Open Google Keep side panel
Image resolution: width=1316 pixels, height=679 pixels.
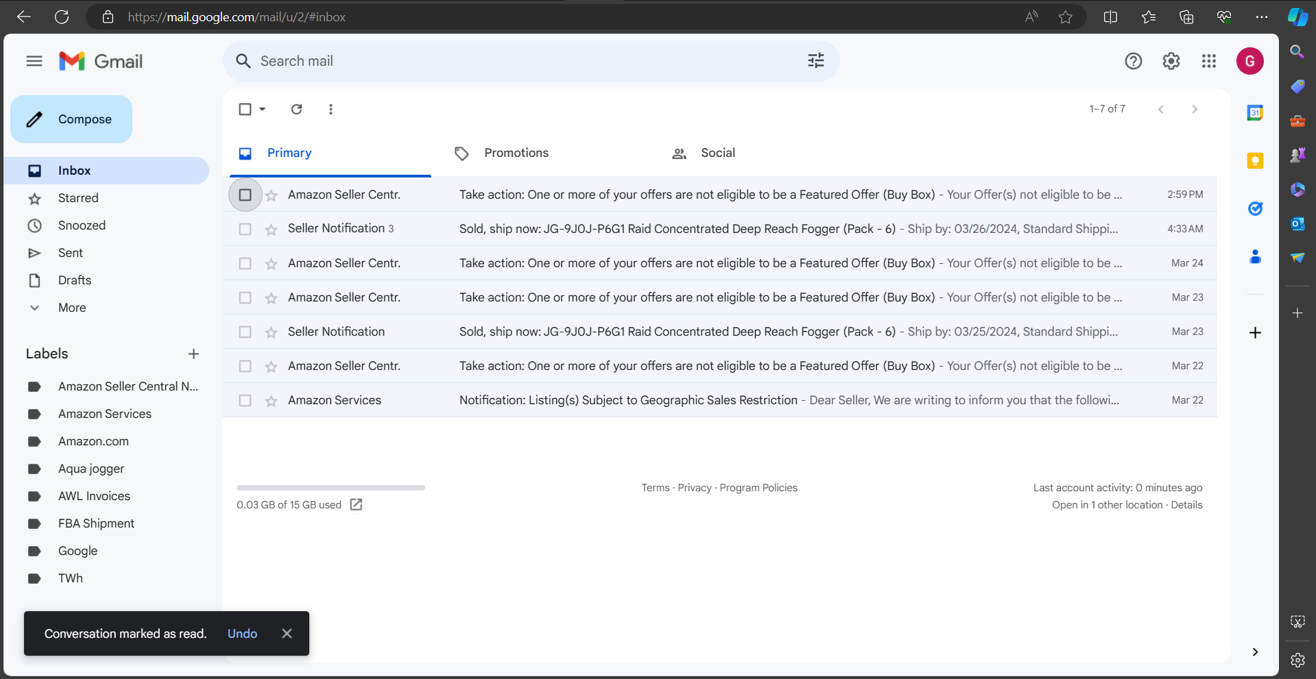[x=1255, y=161]
